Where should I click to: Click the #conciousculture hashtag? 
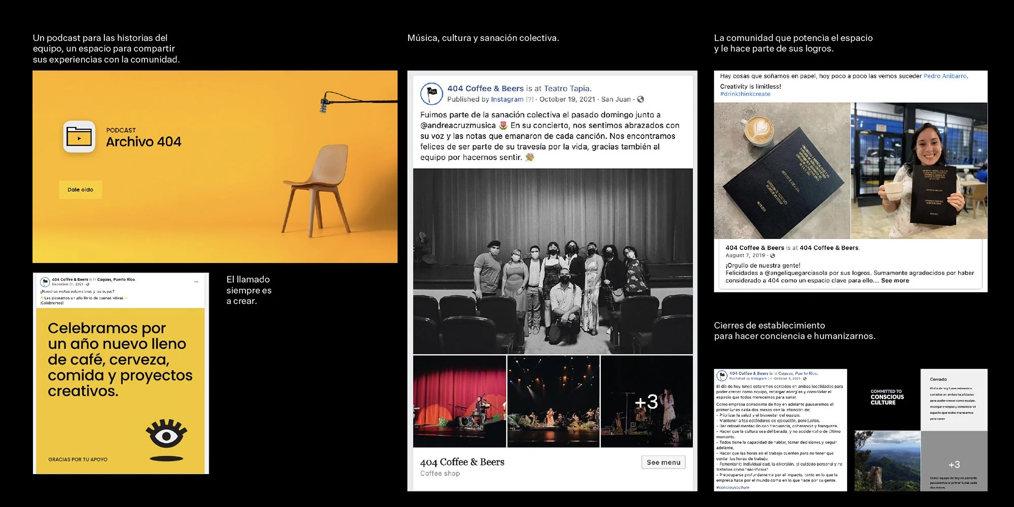pos(733,487)
